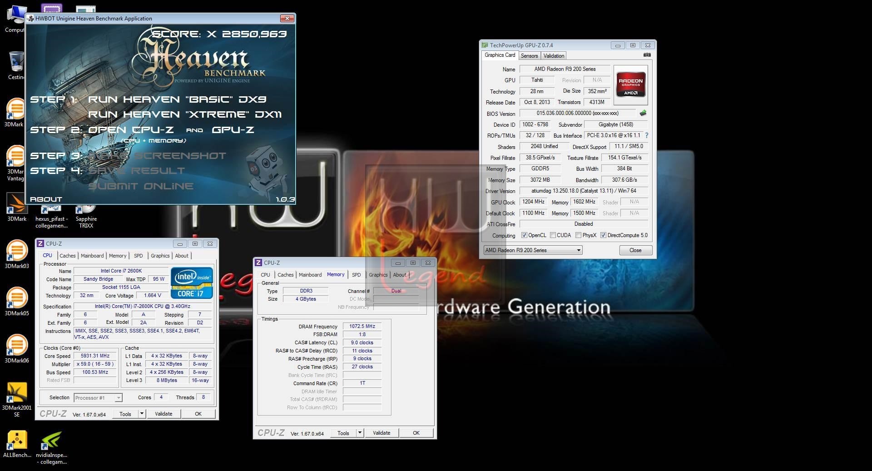Switch to the Validation tab in GPU-Z
The height and width of the screenshot is (471, 872).
(x=554, y=56)
